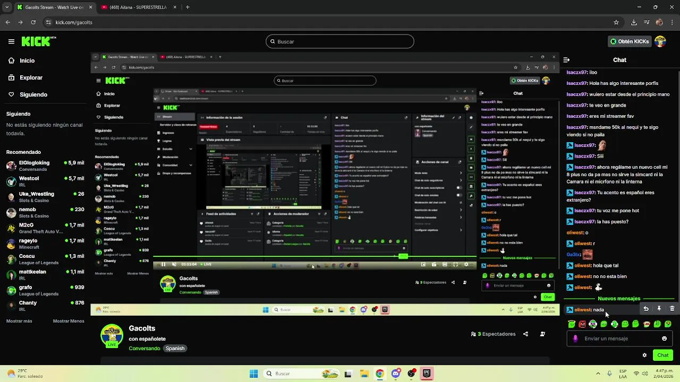
Task: Focus the Enviar un mensaje field
Action: coord(619,338)
